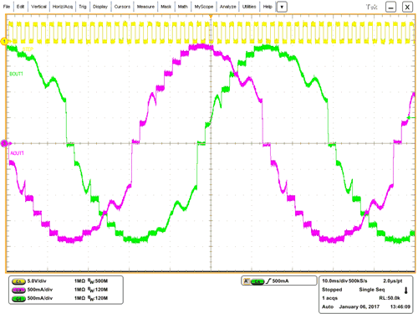Open the Measure menu
This screenshot has height=314, width=418.
145,7
